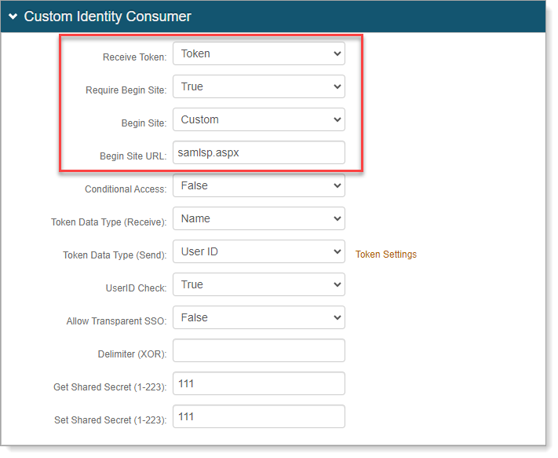Screen dimensions: 558x458
Task: Expand the Begin Site dropdown
Action: click(x=258, y=119)
